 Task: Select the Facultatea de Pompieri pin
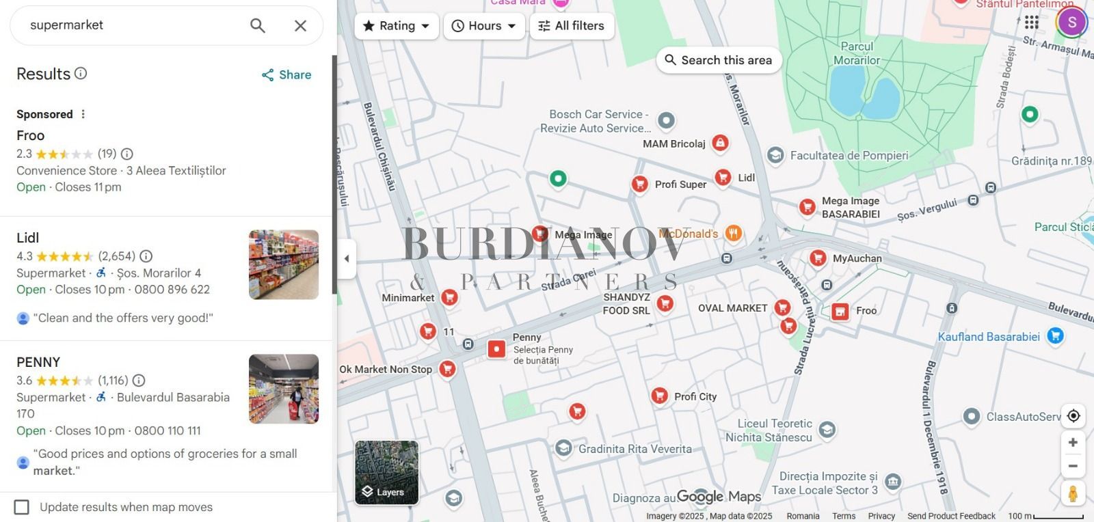pos(775,155)
